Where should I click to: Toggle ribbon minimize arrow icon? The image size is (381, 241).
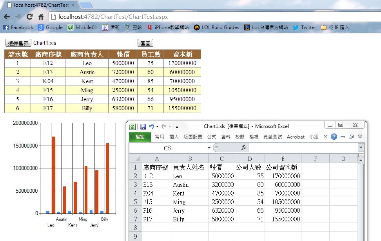[x=325, y=137]
